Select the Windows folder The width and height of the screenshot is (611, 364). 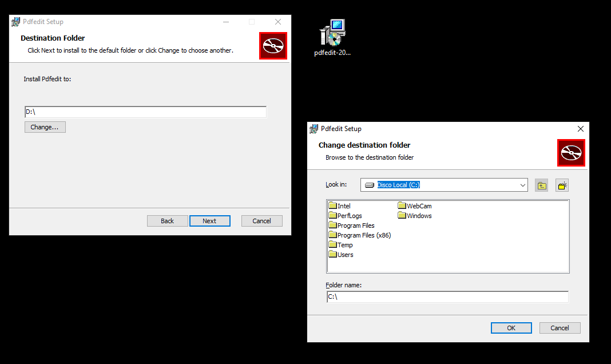pyautogui.click(x=419, y=216)
